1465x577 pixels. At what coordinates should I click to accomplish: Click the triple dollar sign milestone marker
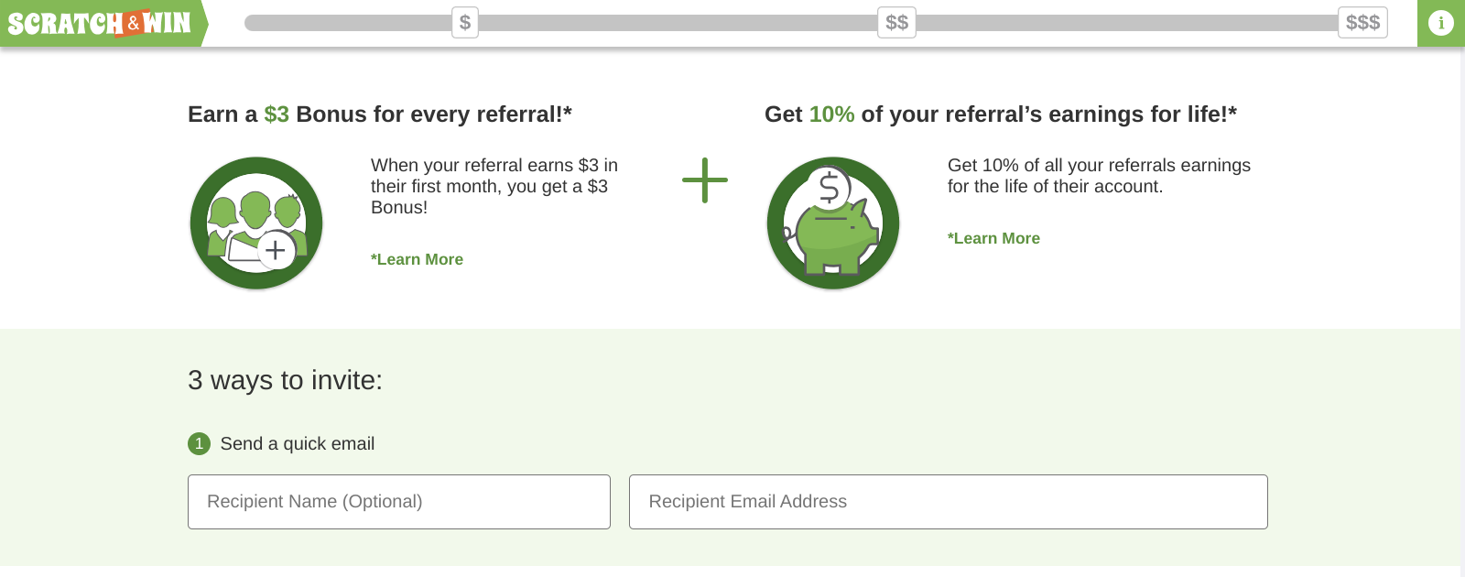coord(1362,23)
